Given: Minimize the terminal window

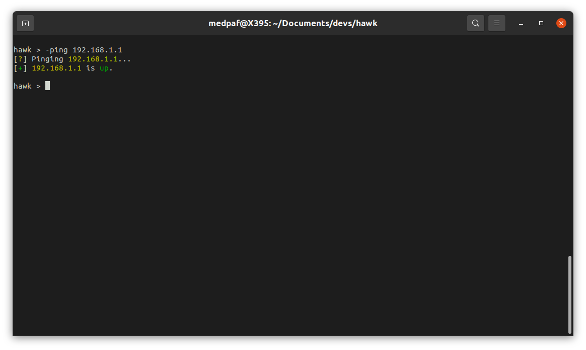Looking at the screenshot, I should (x=521, y=23).
